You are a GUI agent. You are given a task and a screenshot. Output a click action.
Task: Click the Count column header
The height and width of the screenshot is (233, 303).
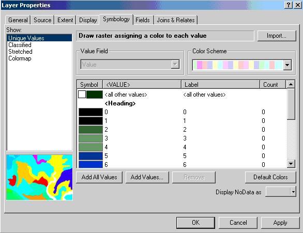coord(272,85)
